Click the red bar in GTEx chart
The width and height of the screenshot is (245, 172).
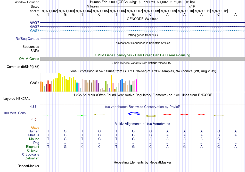[50, 88]
